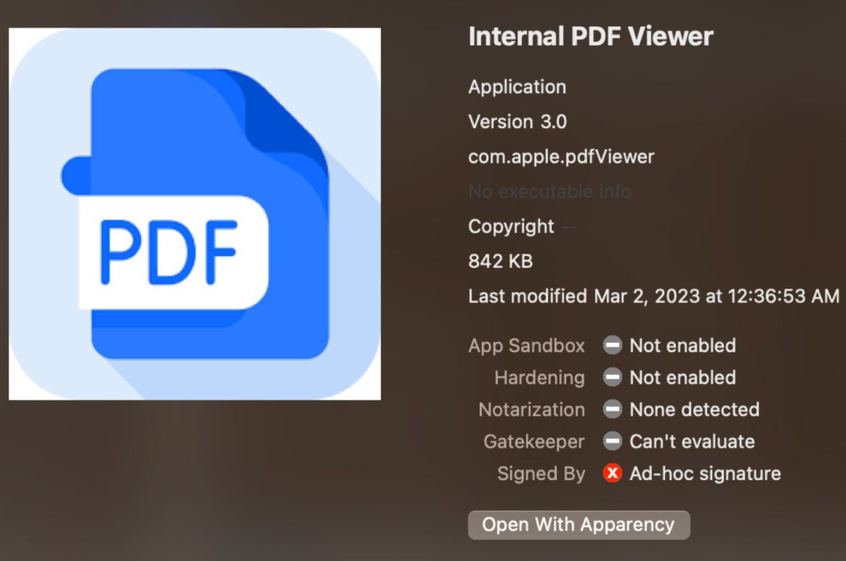Click the Hardening gray minus icon
846x561 pixels.
coord(612,378)
